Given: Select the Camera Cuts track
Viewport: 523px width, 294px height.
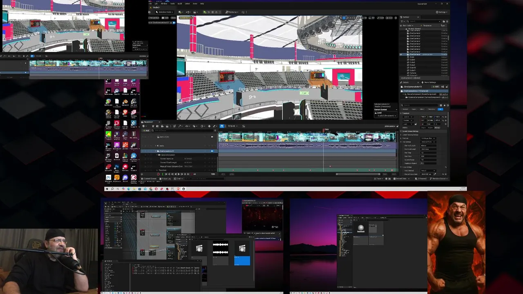Looking at the screenshot, I should tap(179, 137).
